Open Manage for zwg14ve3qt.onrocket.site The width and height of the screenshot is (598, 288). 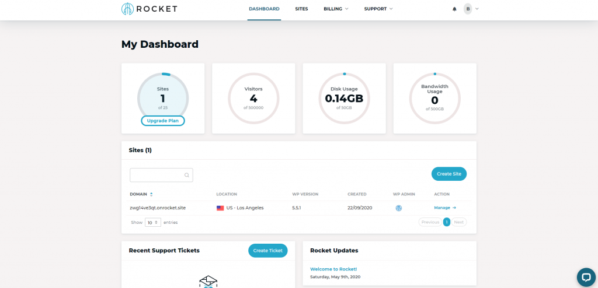(x=445, y=208)
